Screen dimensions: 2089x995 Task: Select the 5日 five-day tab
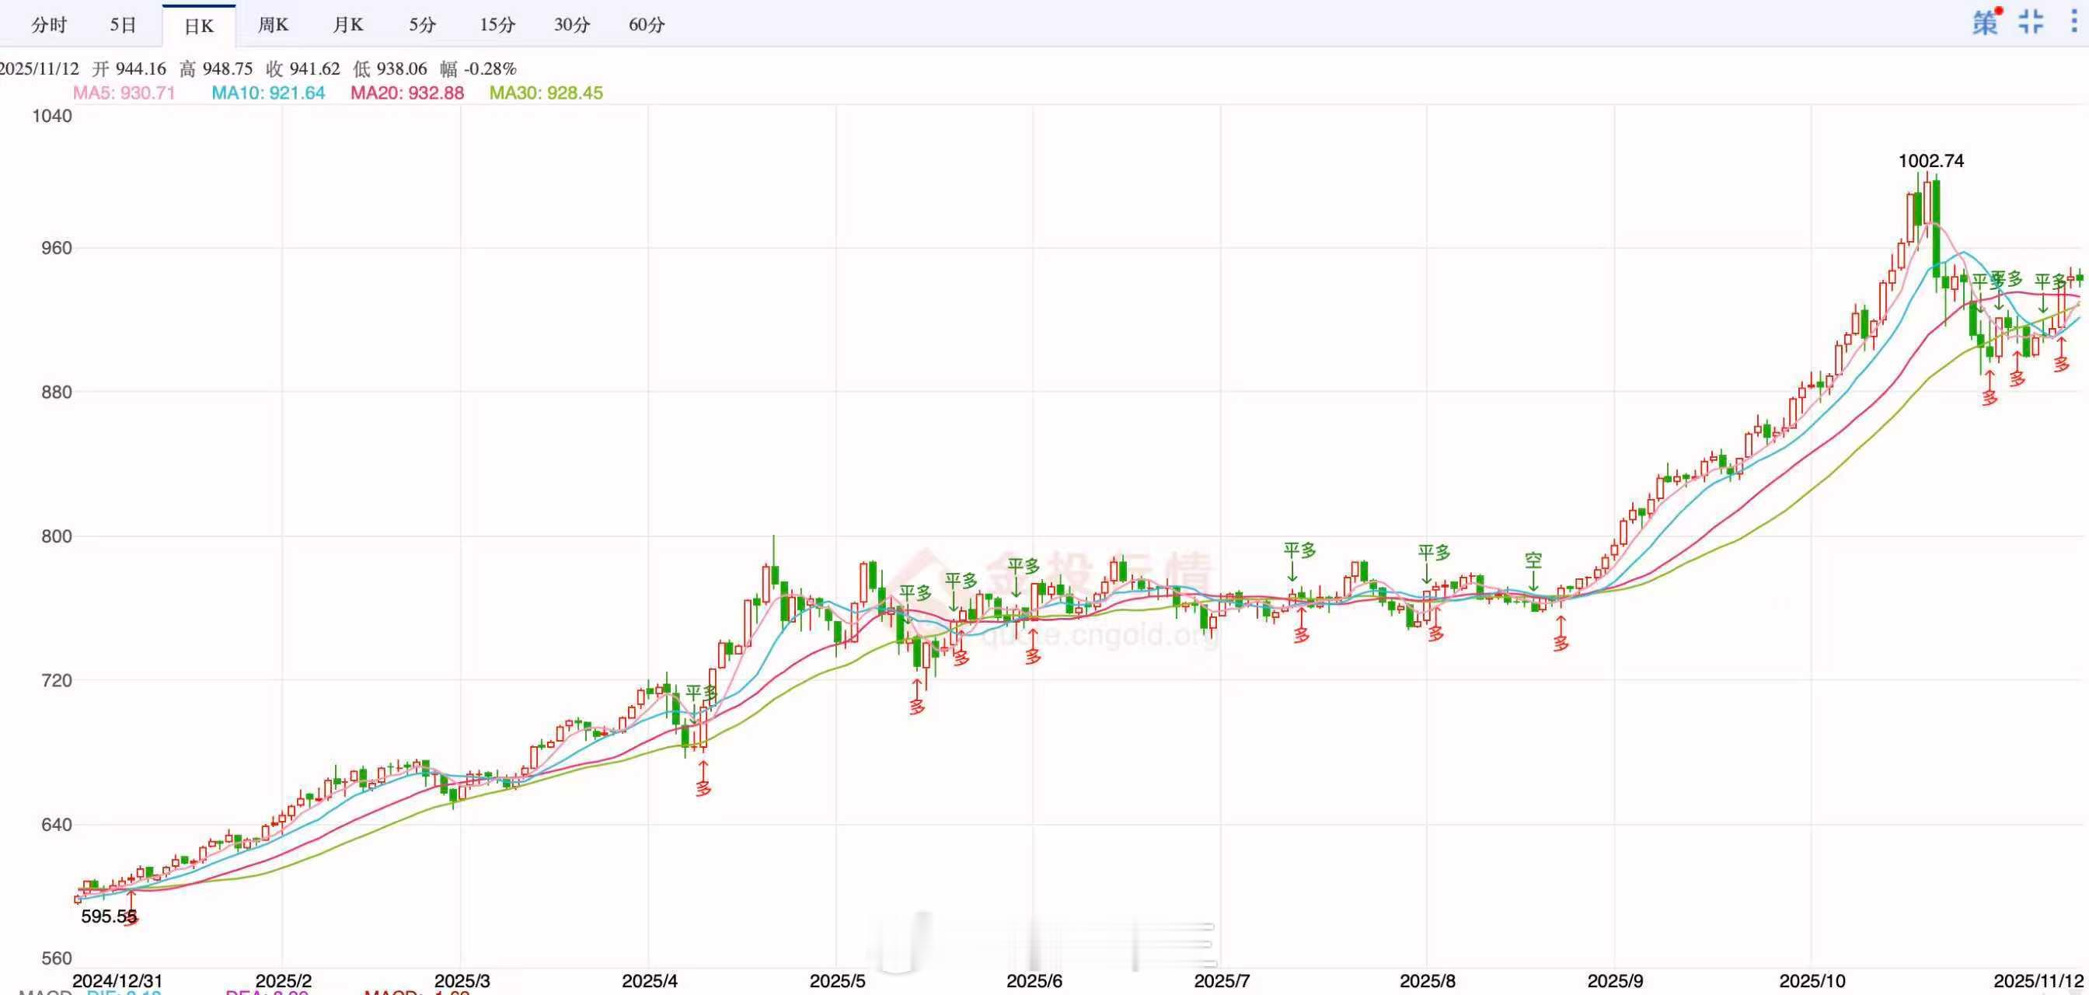[x=124, y=25]
